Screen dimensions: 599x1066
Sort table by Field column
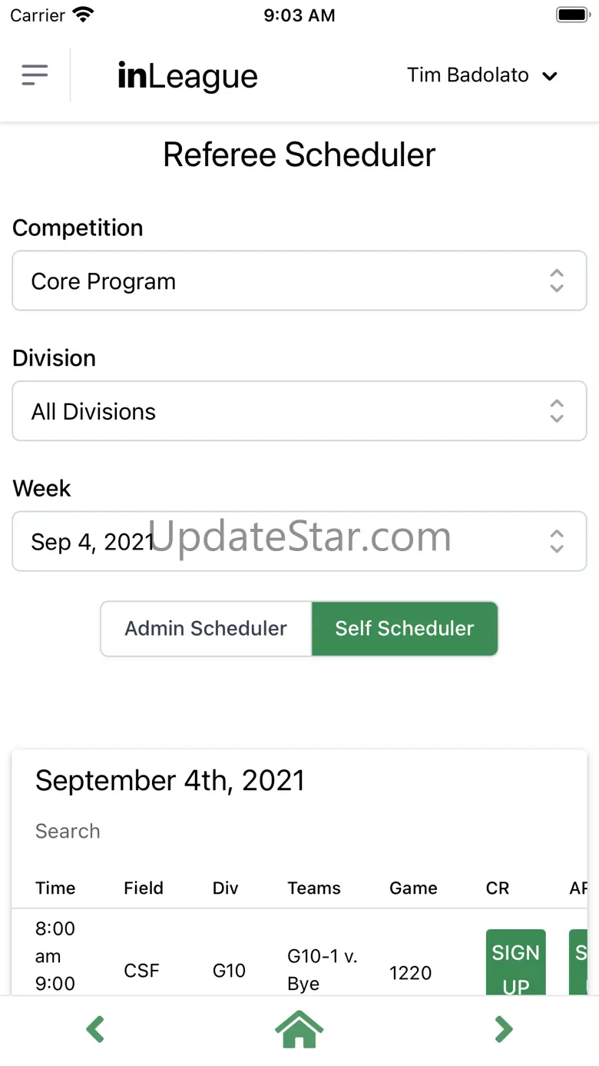[144, 888]
